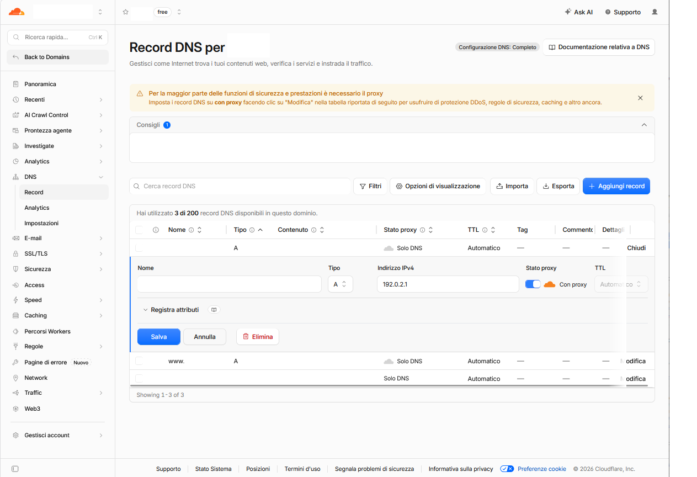Viewport: 697px width, 477px height.
Task: Click the Ricerca rapida search box
Action: click(x=57, y=37)
